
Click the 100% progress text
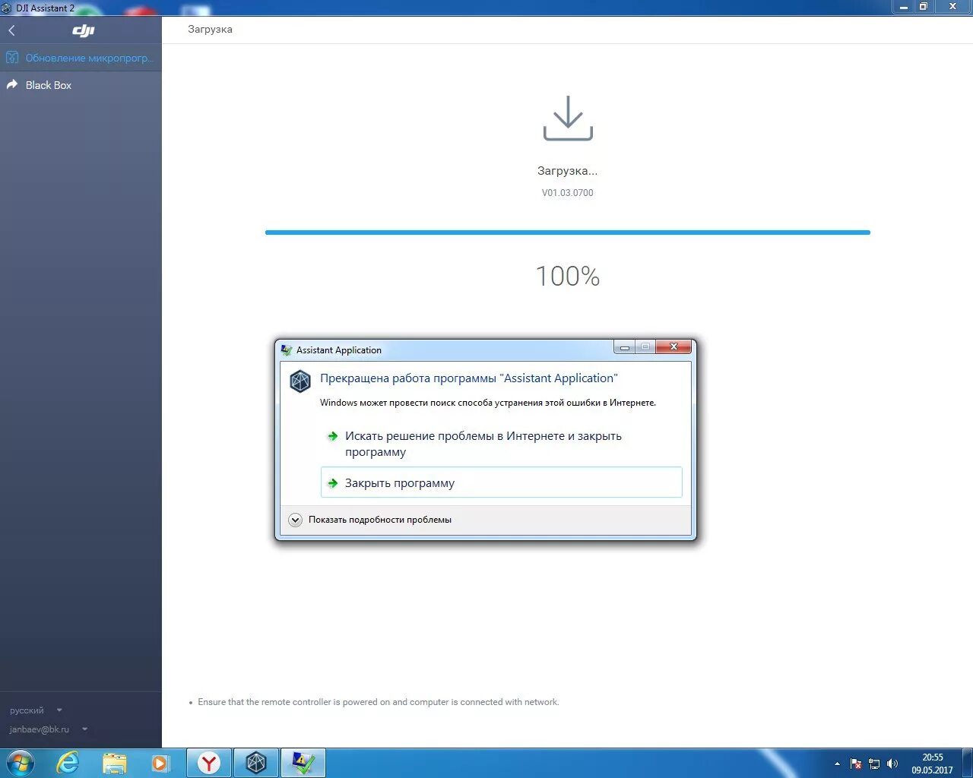pos(568,276)
